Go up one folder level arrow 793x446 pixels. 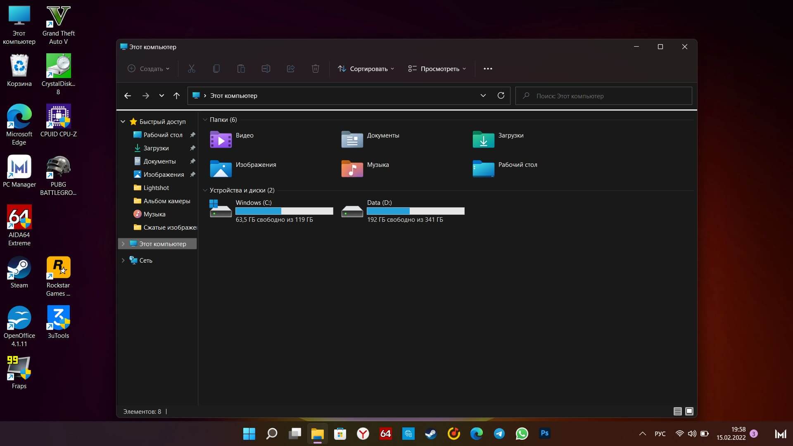(x=176, y=95)
